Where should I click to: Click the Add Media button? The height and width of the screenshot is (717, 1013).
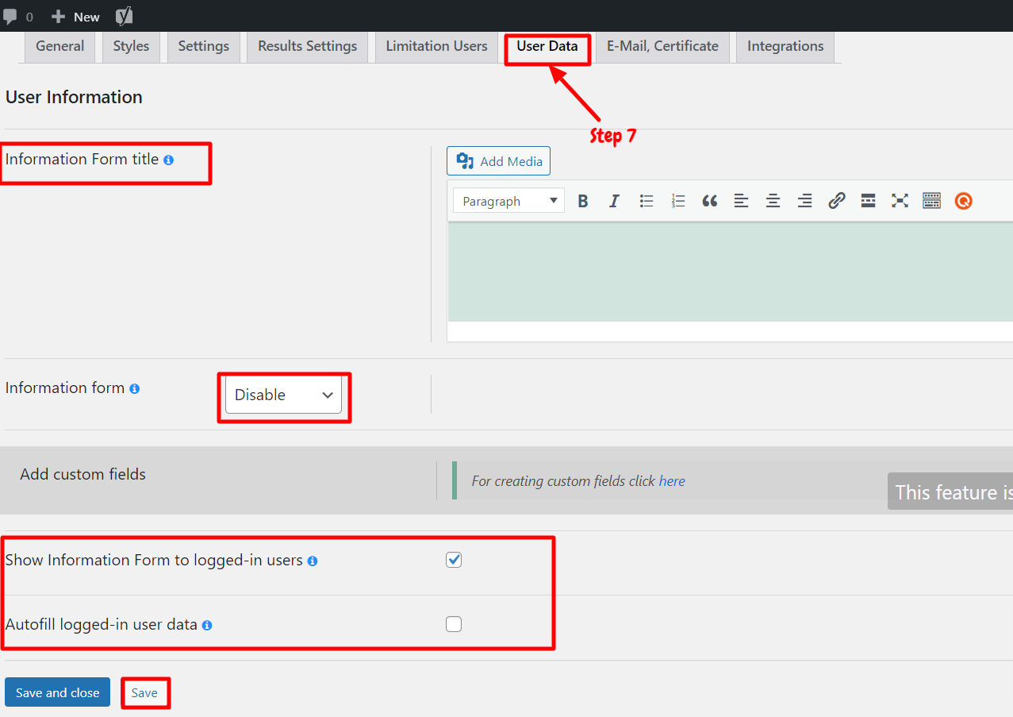click(x=498, y=161)
